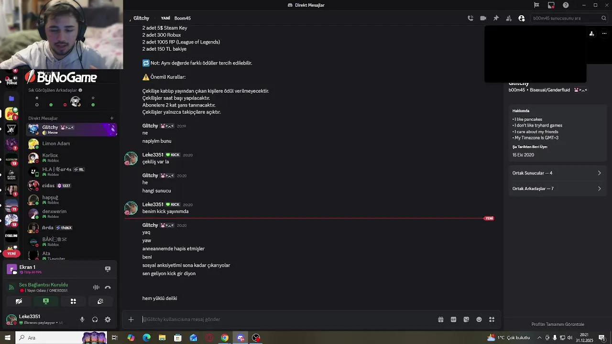Click Ses Bağlantısı Kuruldu status text
Viewport: 612px width, 344px height.
44,285
